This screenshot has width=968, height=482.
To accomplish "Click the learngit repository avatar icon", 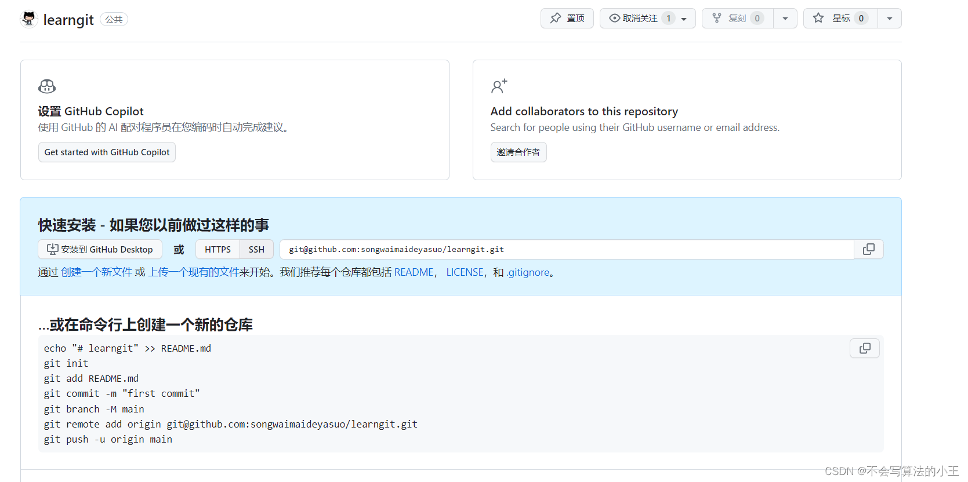I will click(29, 19).
